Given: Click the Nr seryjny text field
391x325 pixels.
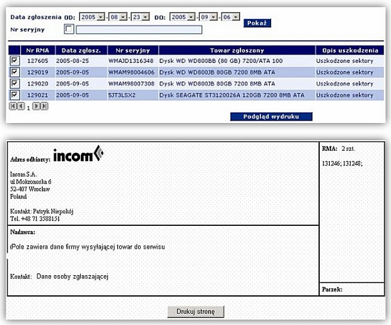Looking at the screenshot, I should pyautogui.click(x=139, y=30).
